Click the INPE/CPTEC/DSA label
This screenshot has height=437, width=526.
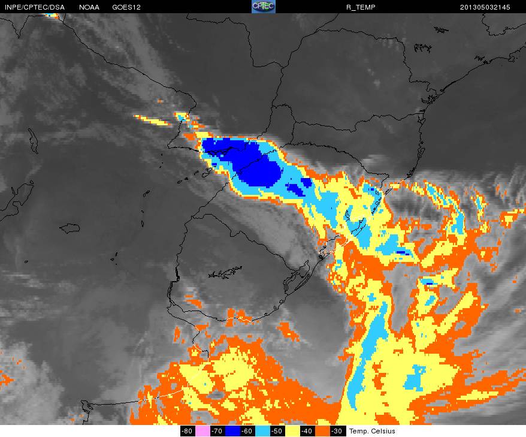coord(35,7)
